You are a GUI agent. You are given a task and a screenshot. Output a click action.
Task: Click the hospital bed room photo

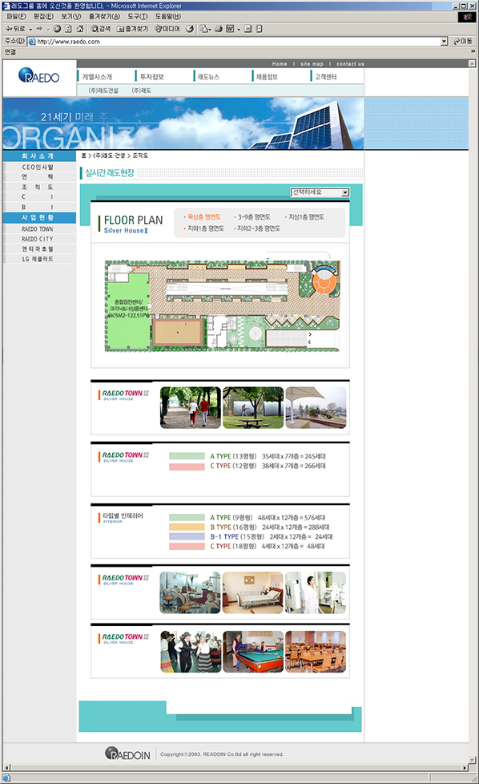[253, 593]
